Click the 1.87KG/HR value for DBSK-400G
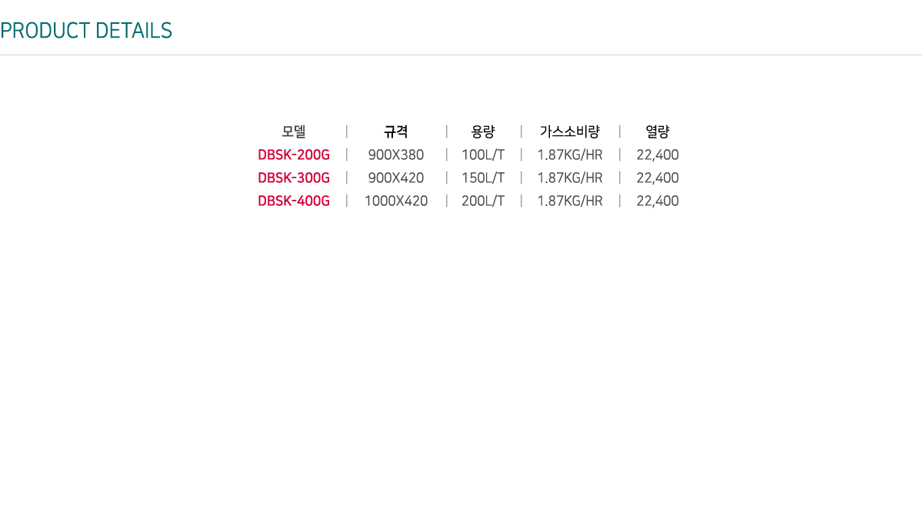 (x=570, y=201)
